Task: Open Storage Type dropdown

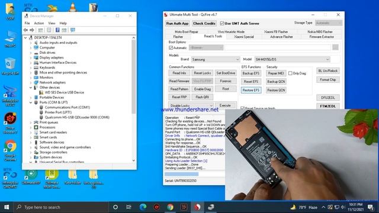Action: (x=329, y=23)
